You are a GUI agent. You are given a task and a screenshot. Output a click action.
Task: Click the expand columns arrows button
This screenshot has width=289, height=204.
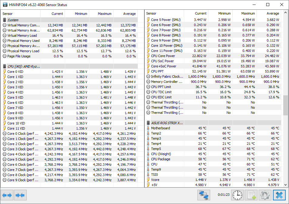(x=7, y=195)
